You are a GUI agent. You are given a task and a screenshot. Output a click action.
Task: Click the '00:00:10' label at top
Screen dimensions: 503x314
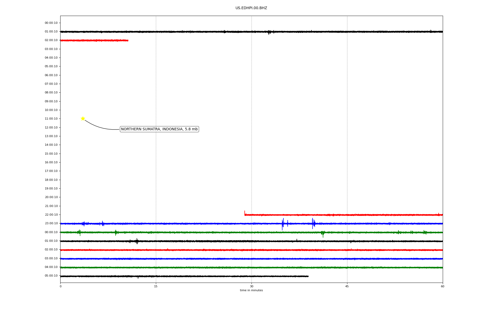(x=51, y=23)
